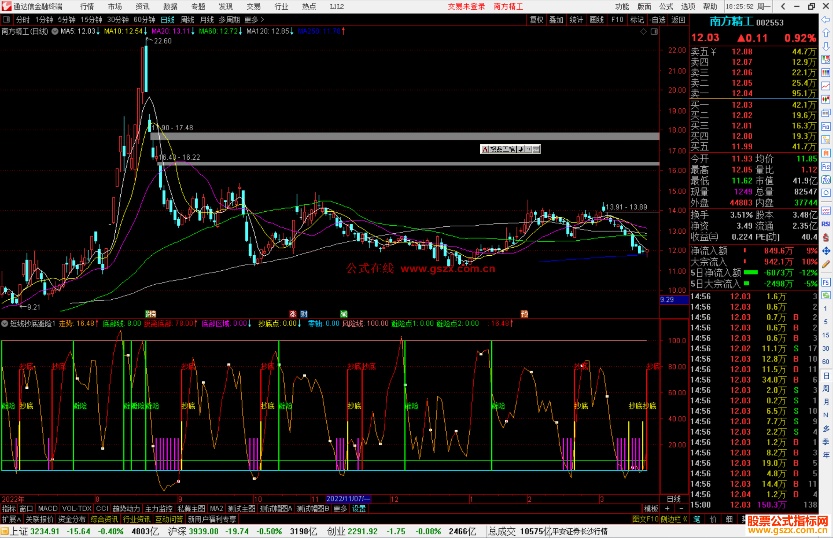The width and height of the screenshot is (833, 538).
Task: Click the pencil drawing tool icon
Action: coord(826,265)
